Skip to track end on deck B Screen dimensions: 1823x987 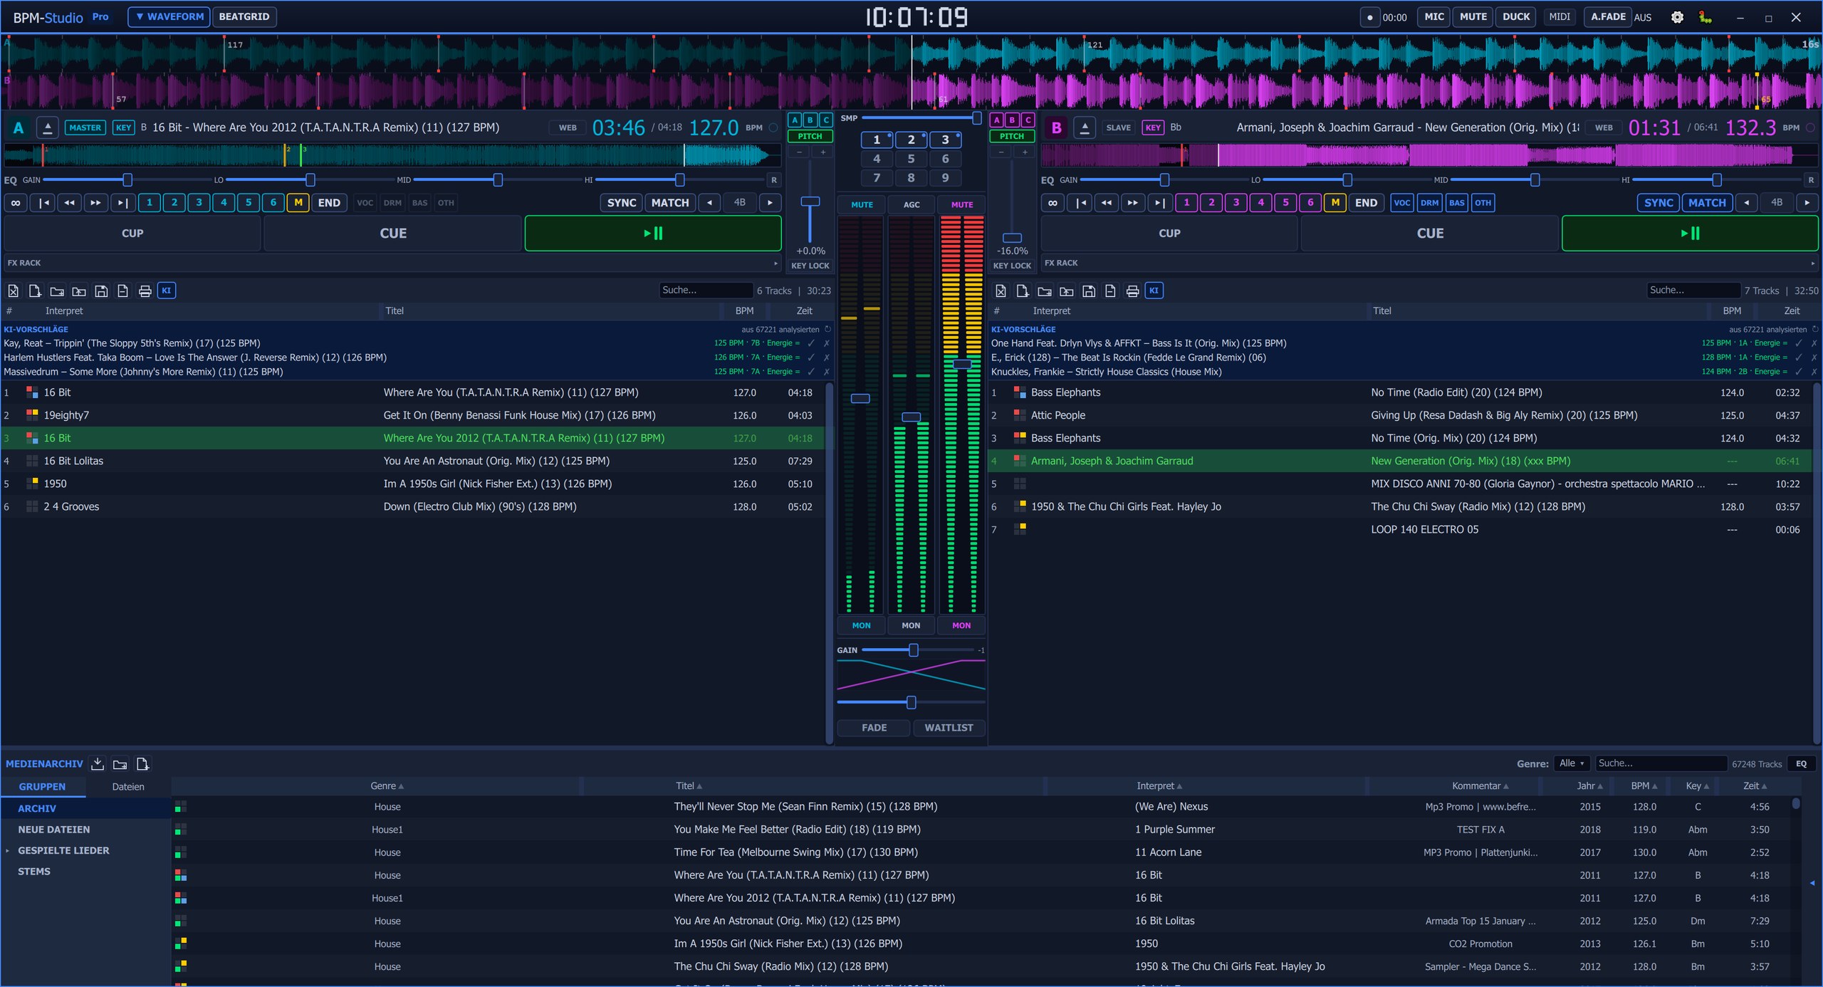pyautogui.click(x=1159, y=203)
